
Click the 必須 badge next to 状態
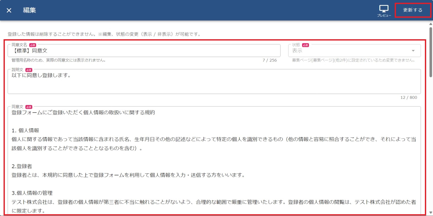point(305,45)
